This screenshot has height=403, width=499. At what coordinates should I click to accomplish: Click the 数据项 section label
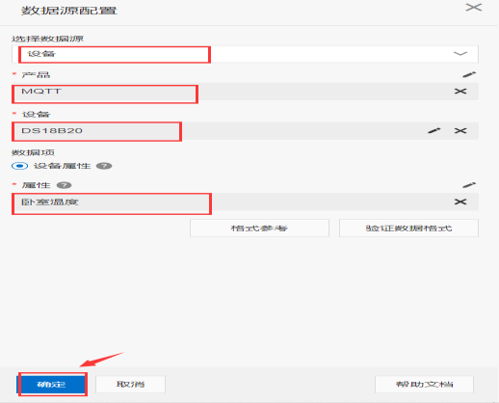point(33,152)
